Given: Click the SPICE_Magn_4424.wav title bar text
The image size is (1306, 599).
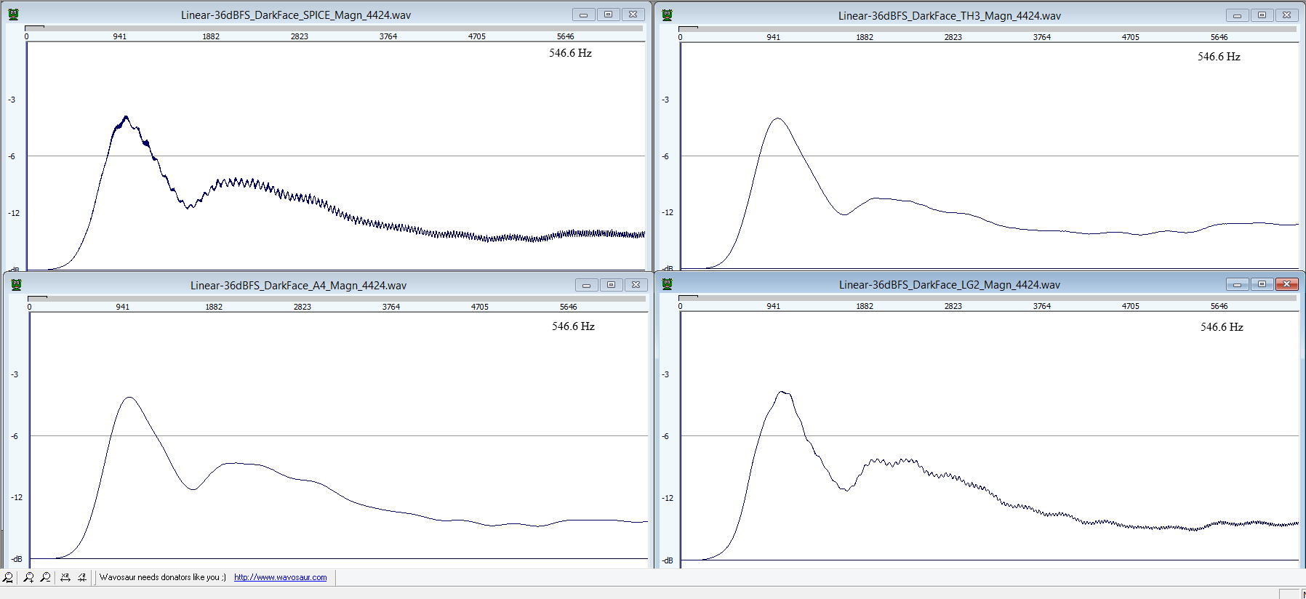Looking at the screenshot, I should coord(296,15).
